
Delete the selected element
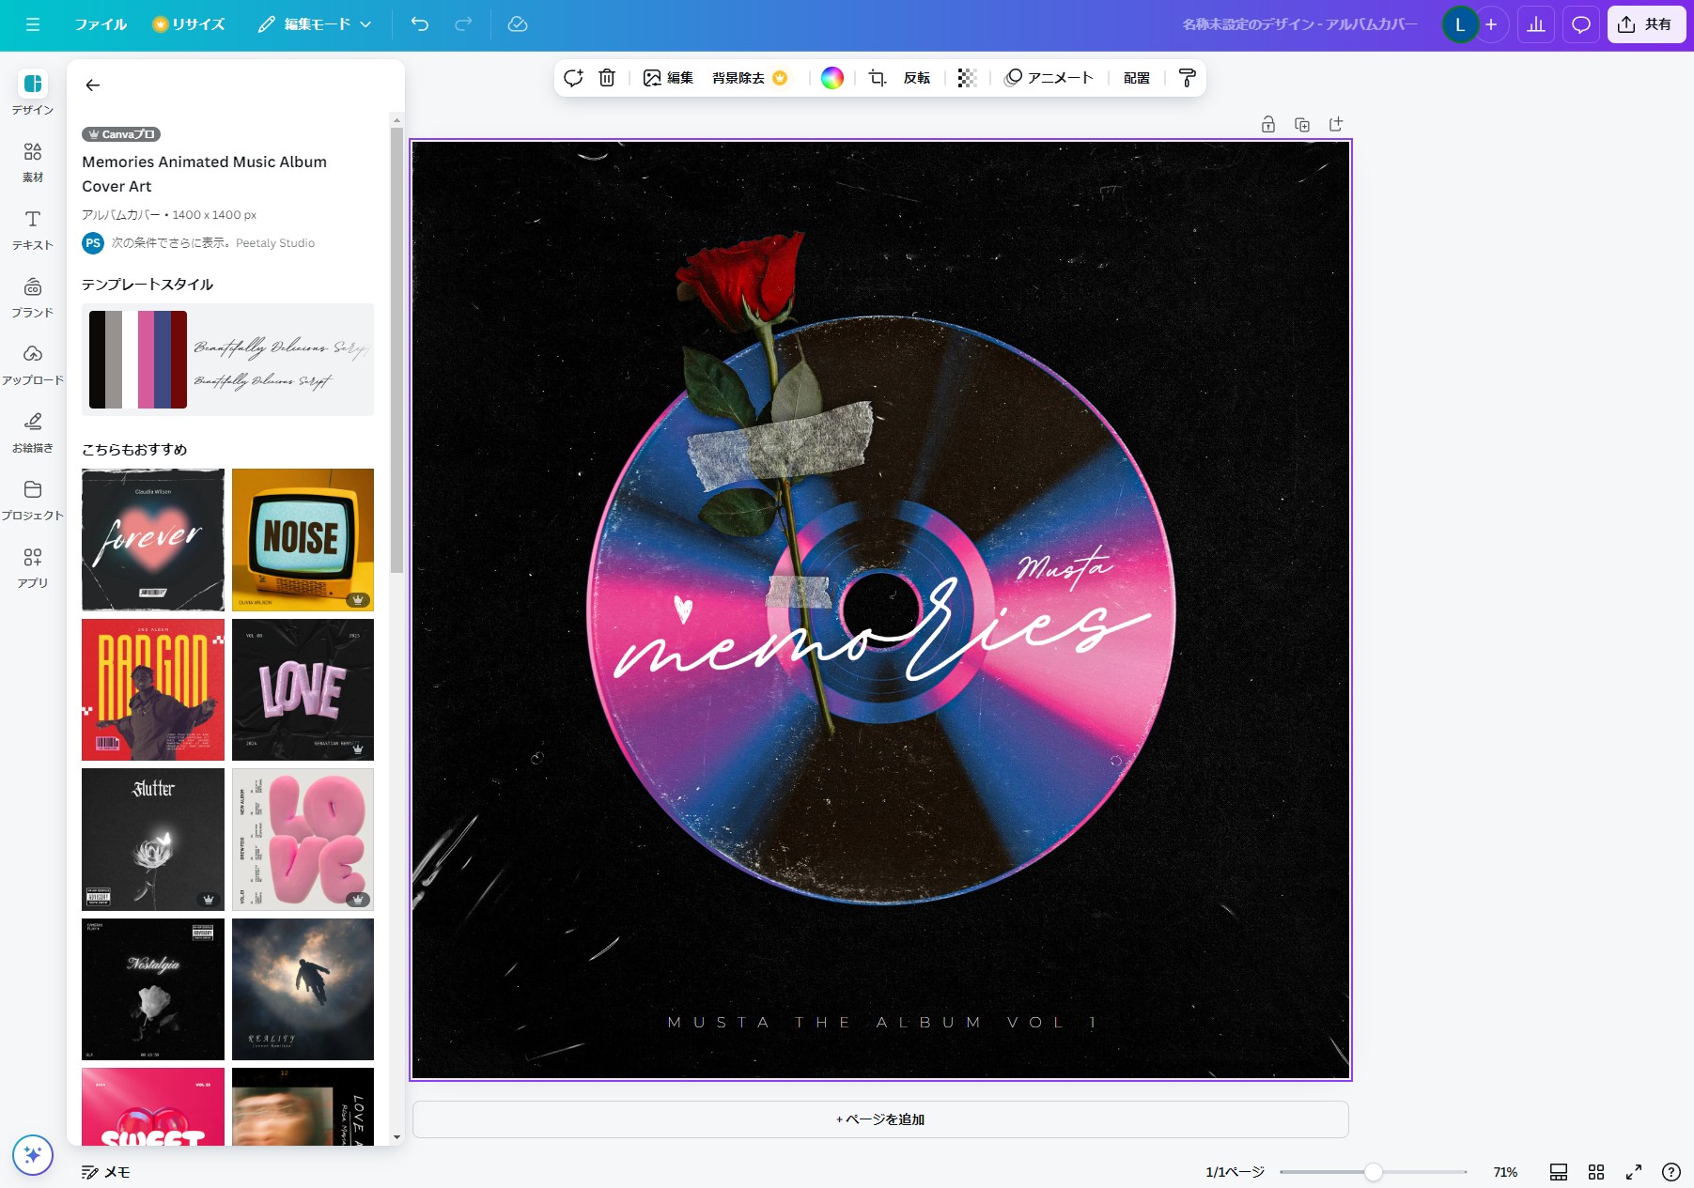[x=607, y=78]
